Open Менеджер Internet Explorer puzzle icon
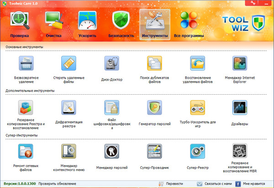This screenshot has width=274, height=188. [240, 64]
